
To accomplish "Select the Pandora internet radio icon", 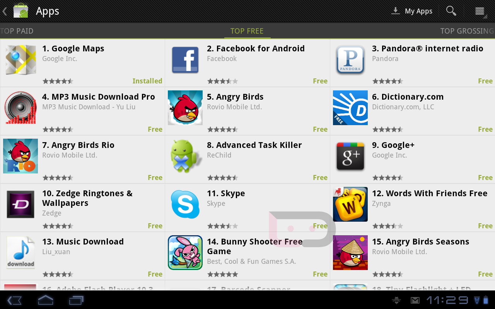I will pos(350,60).
